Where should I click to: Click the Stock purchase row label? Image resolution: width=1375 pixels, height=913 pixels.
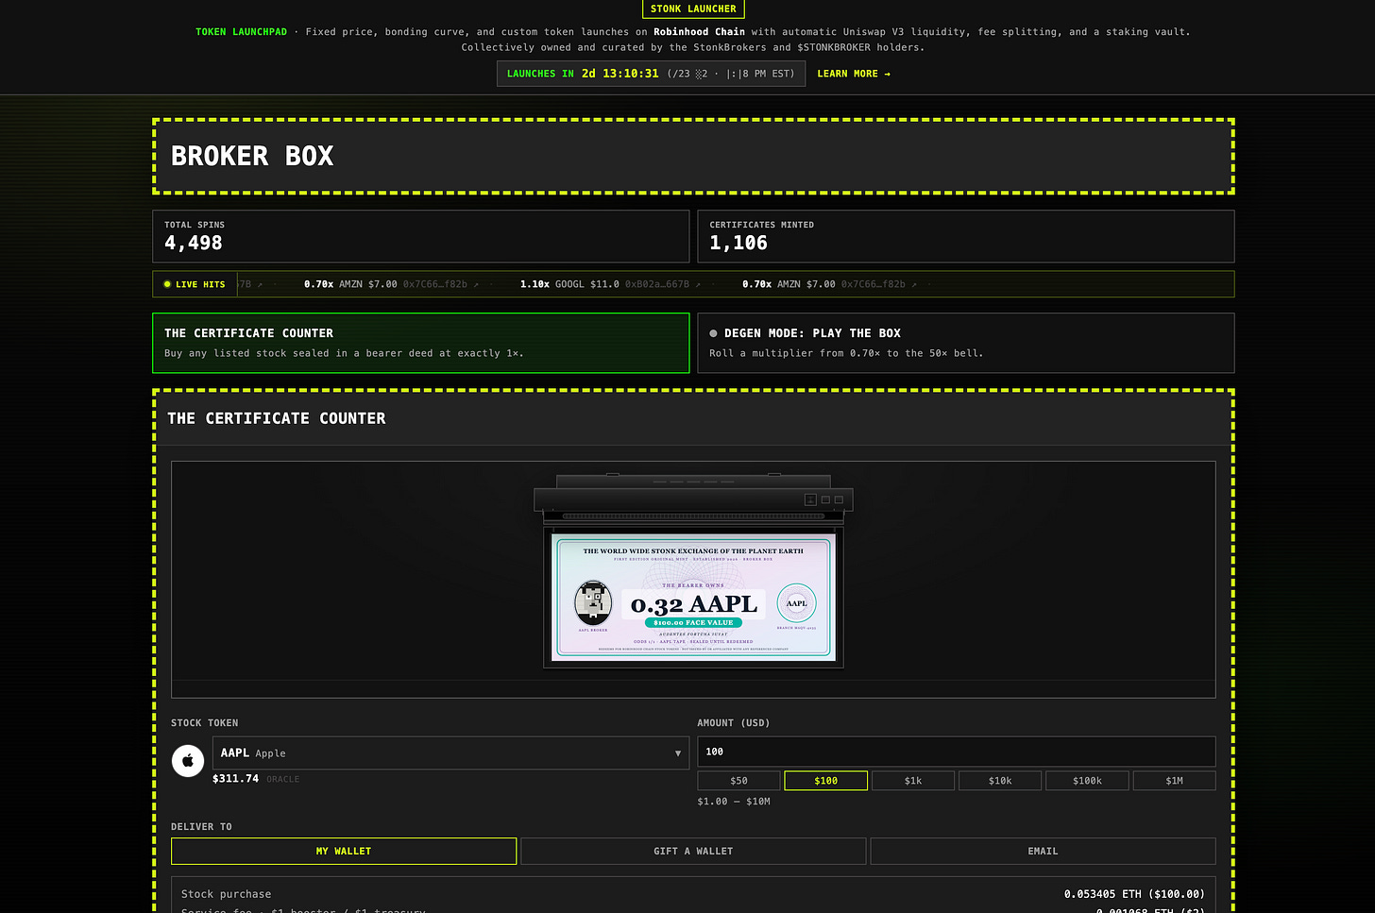226,894
